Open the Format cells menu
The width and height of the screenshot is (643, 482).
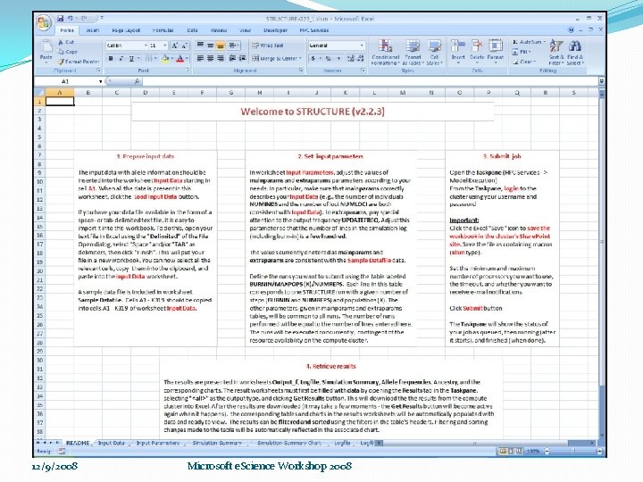coord(496,51)
